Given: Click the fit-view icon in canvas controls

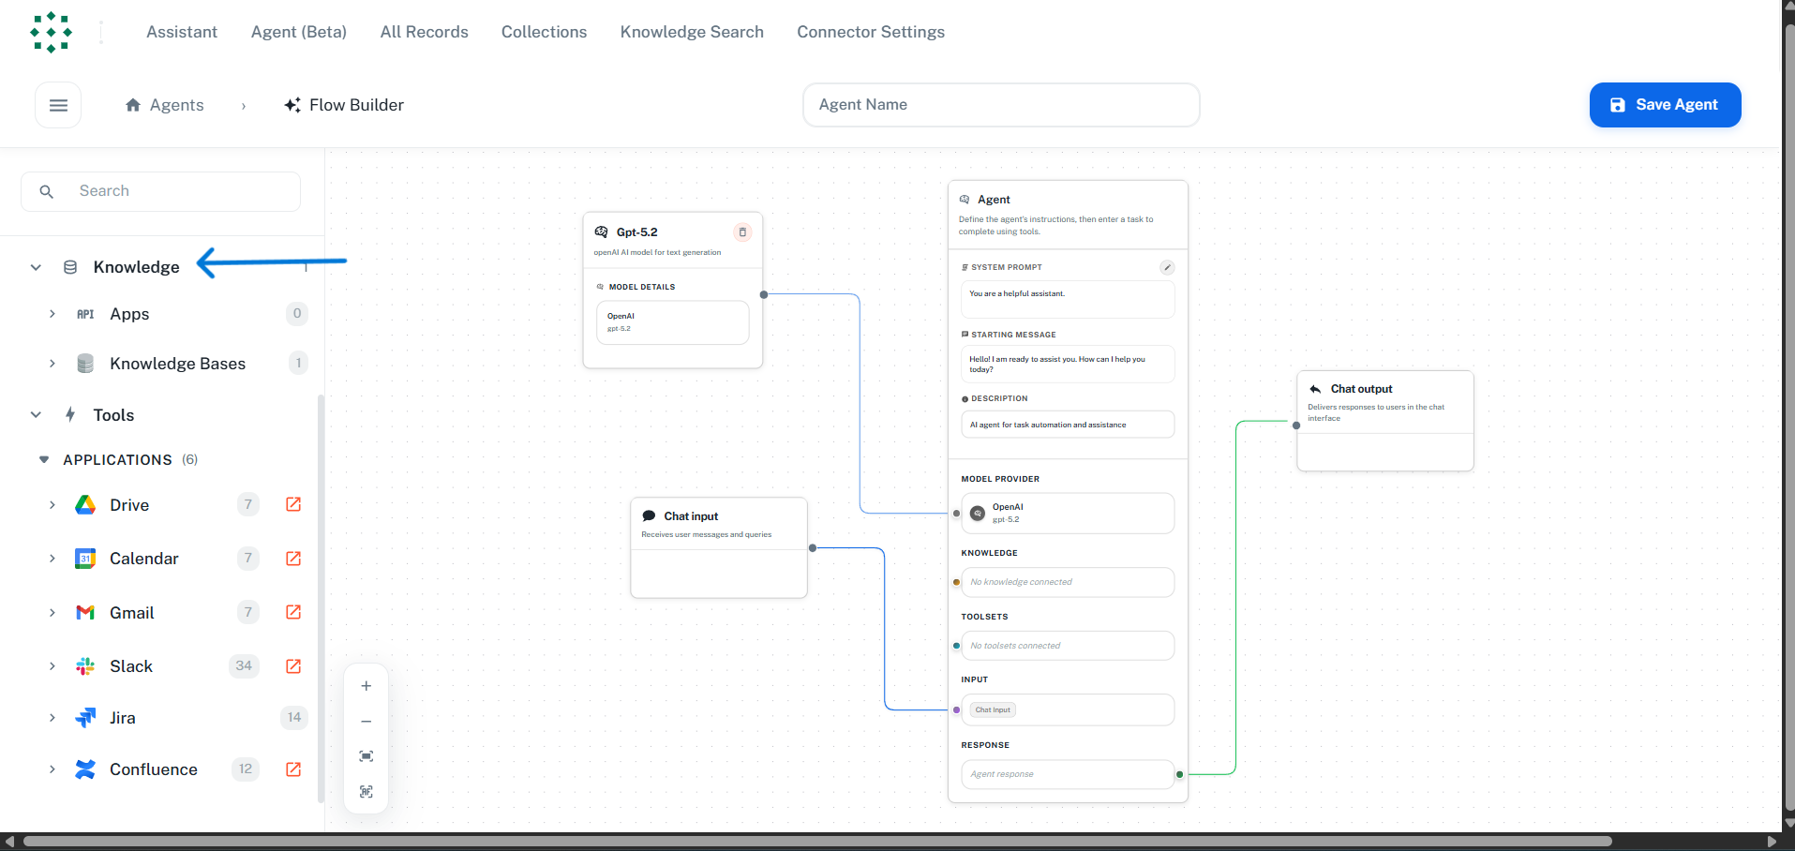Looking at the screenshot, I should pos(366,756).
